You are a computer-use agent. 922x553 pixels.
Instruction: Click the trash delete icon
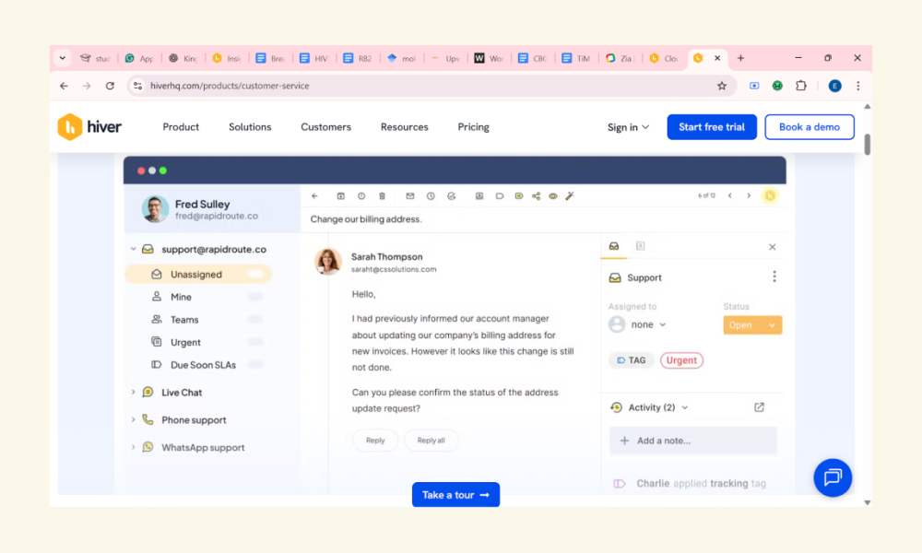(383, 196)
